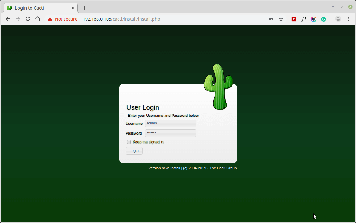Click the Not secure warning indicator

[62, 19]
